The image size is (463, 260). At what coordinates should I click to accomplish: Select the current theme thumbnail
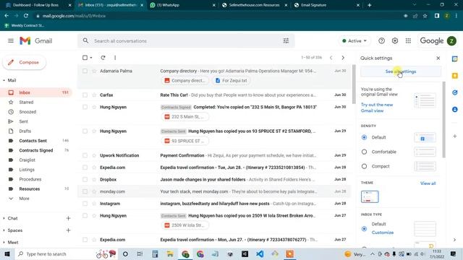(370, 197)
